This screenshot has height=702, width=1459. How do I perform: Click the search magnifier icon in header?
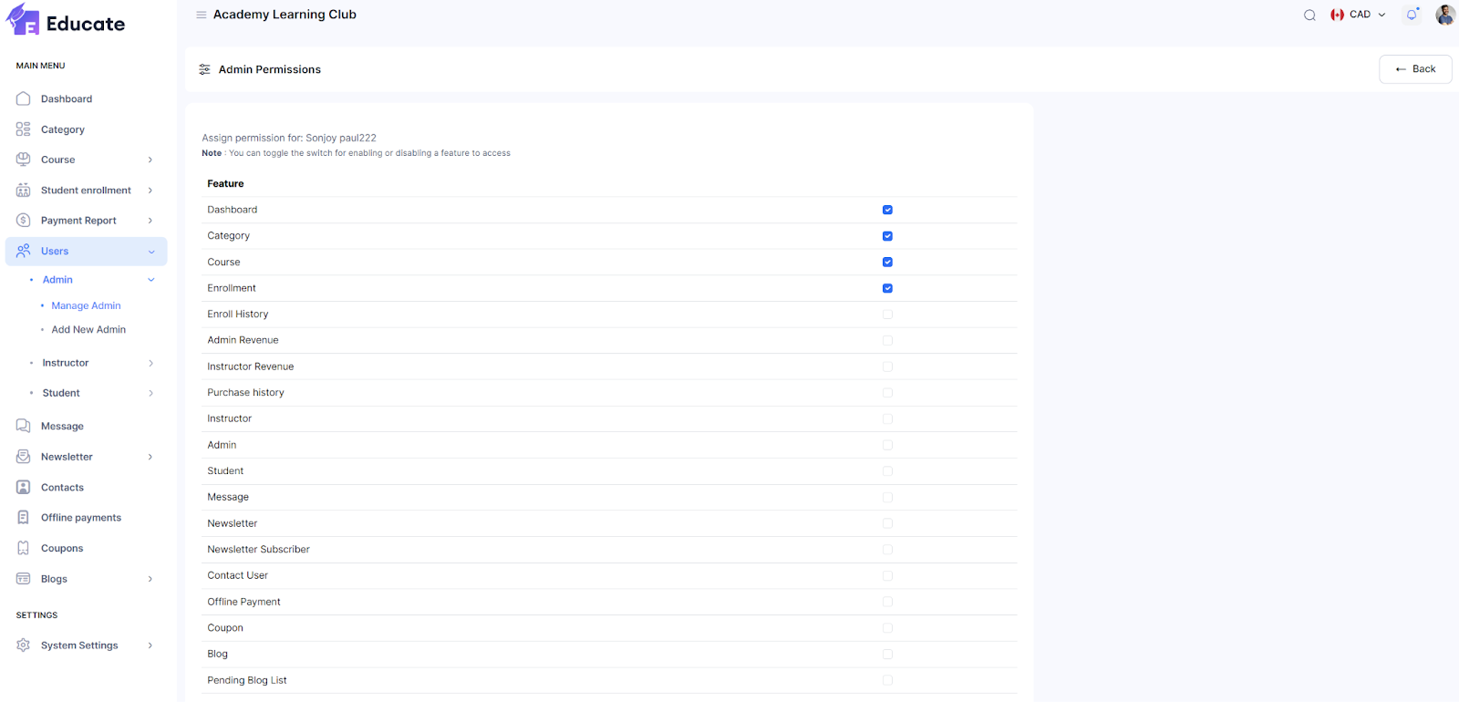tap(1309, 15)
